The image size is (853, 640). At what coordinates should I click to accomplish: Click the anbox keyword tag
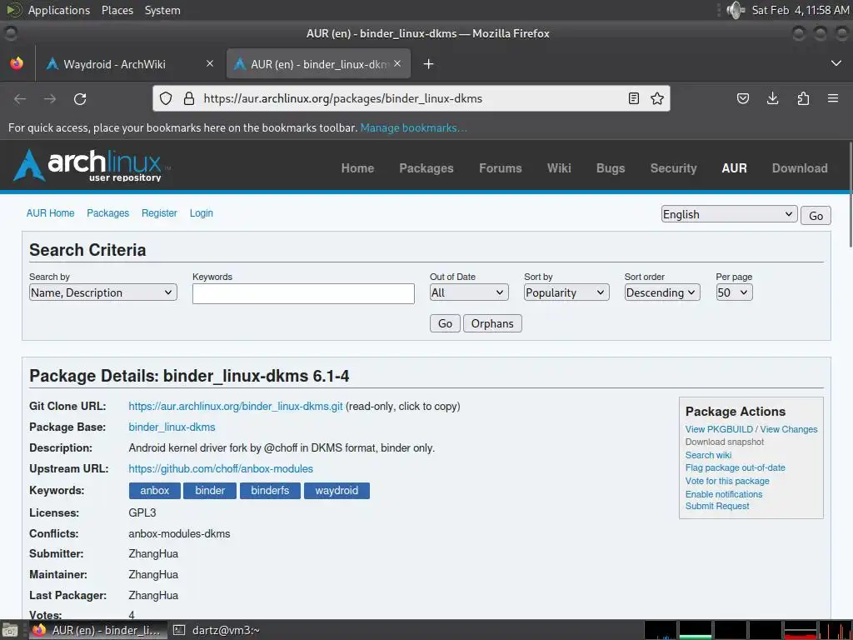click(x=154, y=490)
